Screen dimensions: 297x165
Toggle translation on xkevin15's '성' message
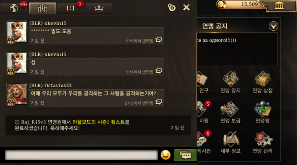159,71
